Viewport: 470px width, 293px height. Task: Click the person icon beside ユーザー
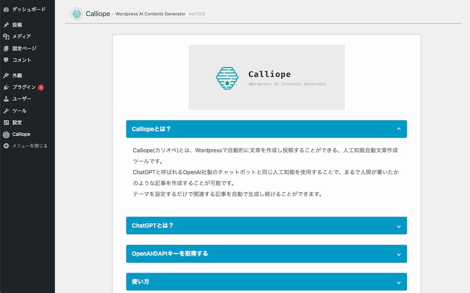pos(6,99)
